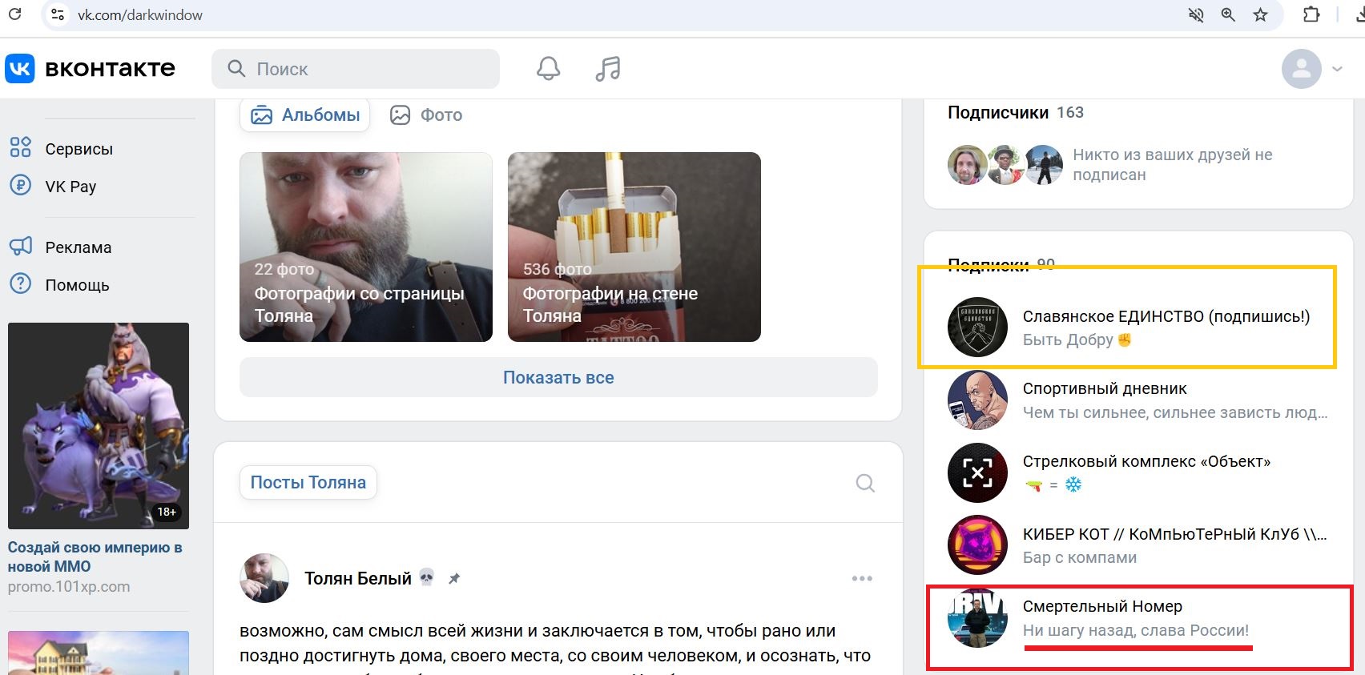Screen dimensions: 1365x675
Task: Open Славянское ЕДИНСТВО community link
Action: tap(1166, 316)
